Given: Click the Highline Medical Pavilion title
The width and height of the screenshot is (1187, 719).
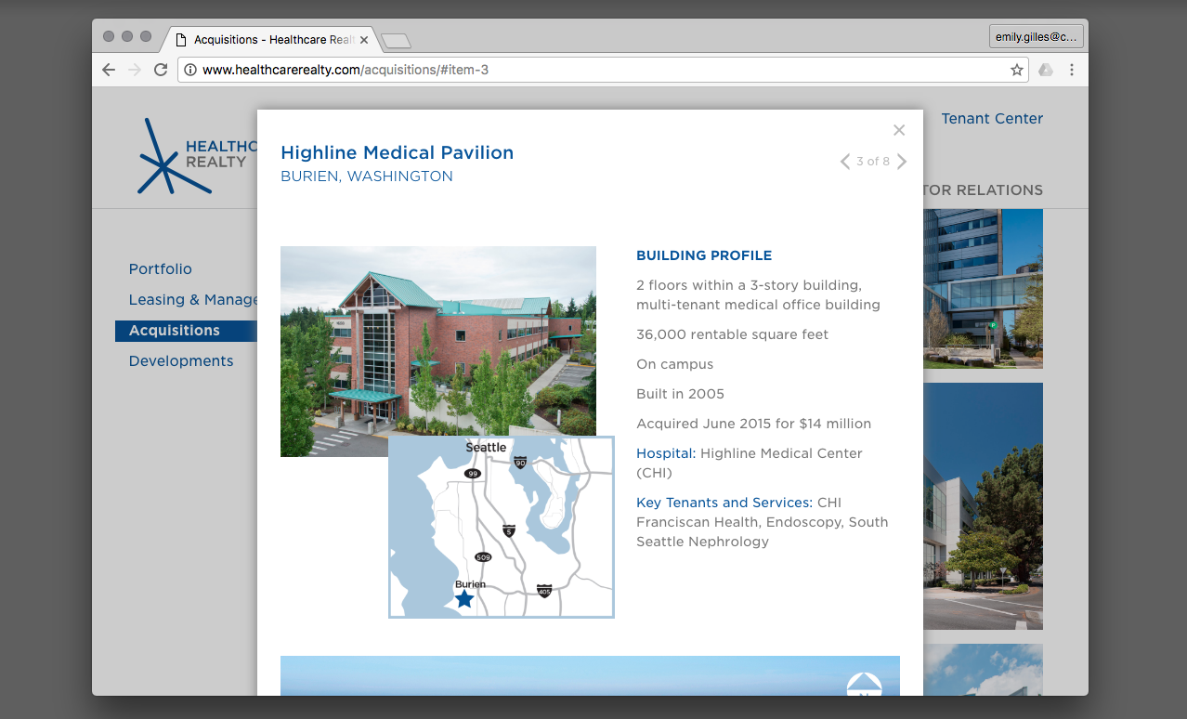Looking at the screenshot, I should click(x=398, y=152).
